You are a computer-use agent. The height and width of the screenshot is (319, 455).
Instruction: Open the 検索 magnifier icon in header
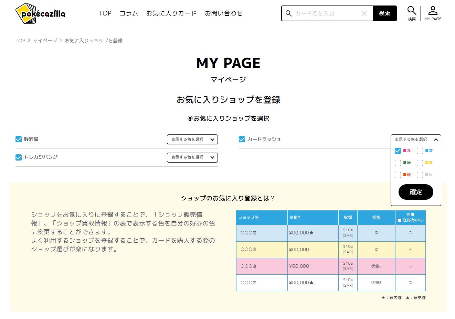(412, 13)
